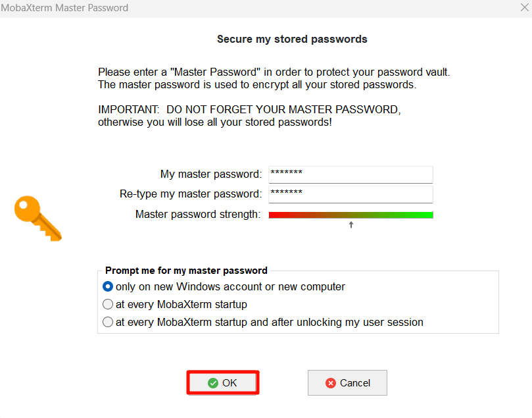The height and width of the screenshot is (418, 532).
Task: Click the 'Re-type my master password:' label
Action: point(191,194)
